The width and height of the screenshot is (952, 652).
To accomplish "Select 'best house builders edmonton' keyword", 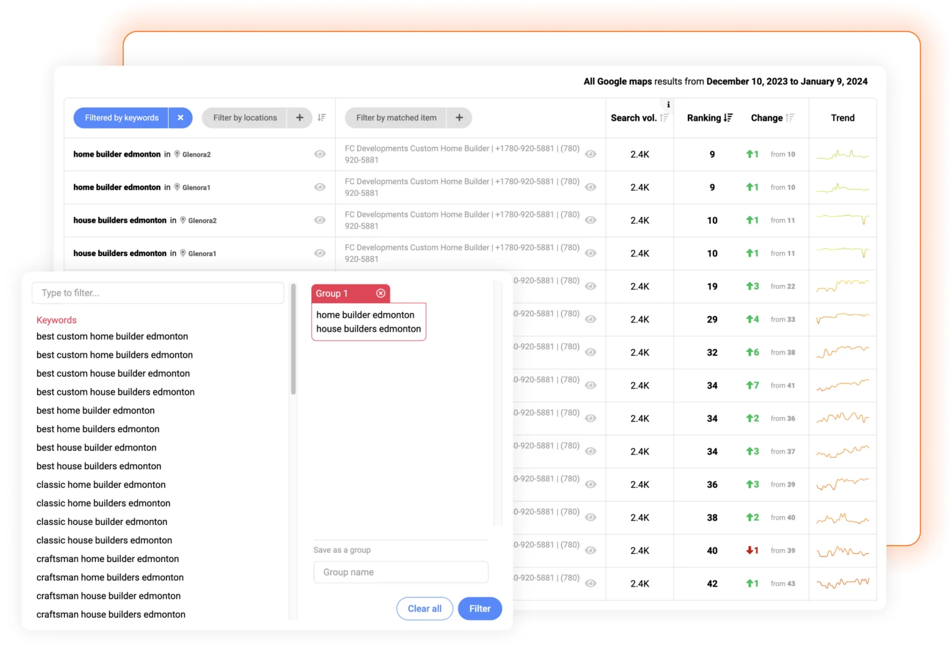I will click(x=99, y=466).
